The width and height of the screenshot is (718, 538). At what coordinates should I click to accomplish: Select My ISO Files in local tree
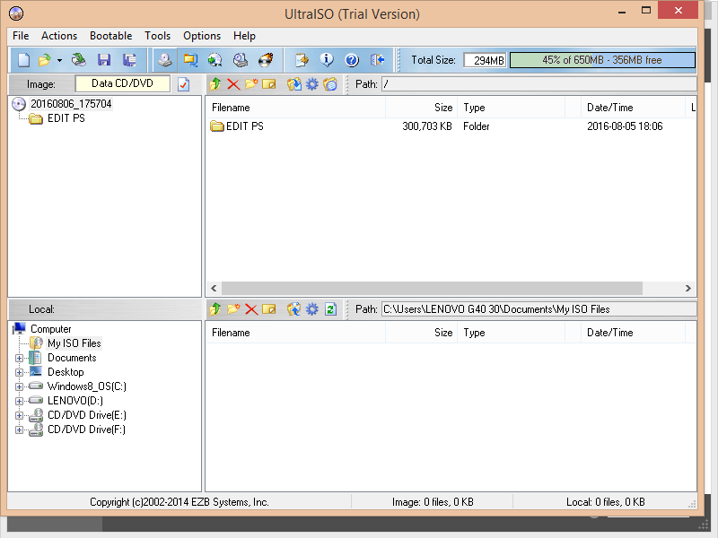74,343
